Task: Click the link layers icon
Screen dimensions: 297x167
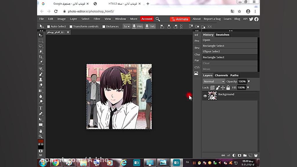Action: (x=223, y=155)
